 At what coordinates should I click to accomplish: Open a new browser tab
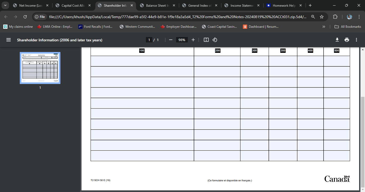pyautogui.click(x=310, y=5)
